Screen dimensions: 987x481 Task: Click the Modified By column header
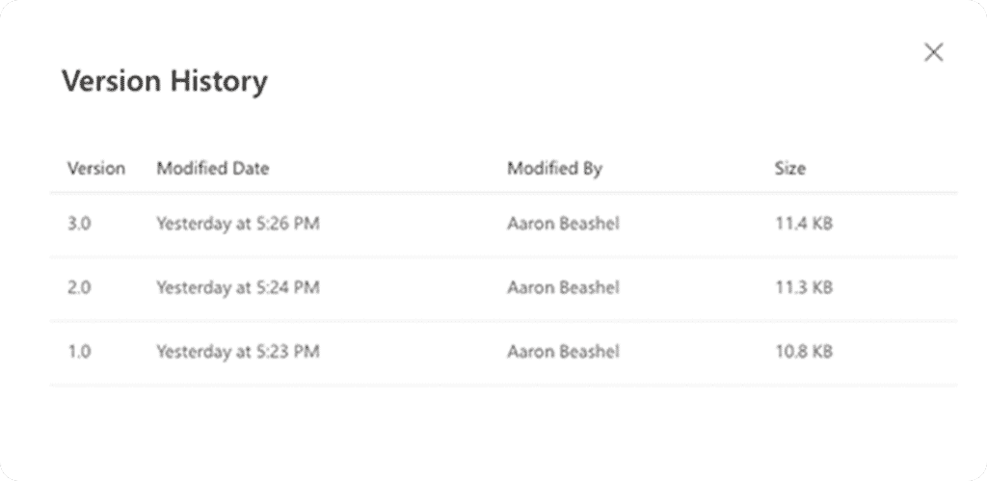tap(554, 169)
